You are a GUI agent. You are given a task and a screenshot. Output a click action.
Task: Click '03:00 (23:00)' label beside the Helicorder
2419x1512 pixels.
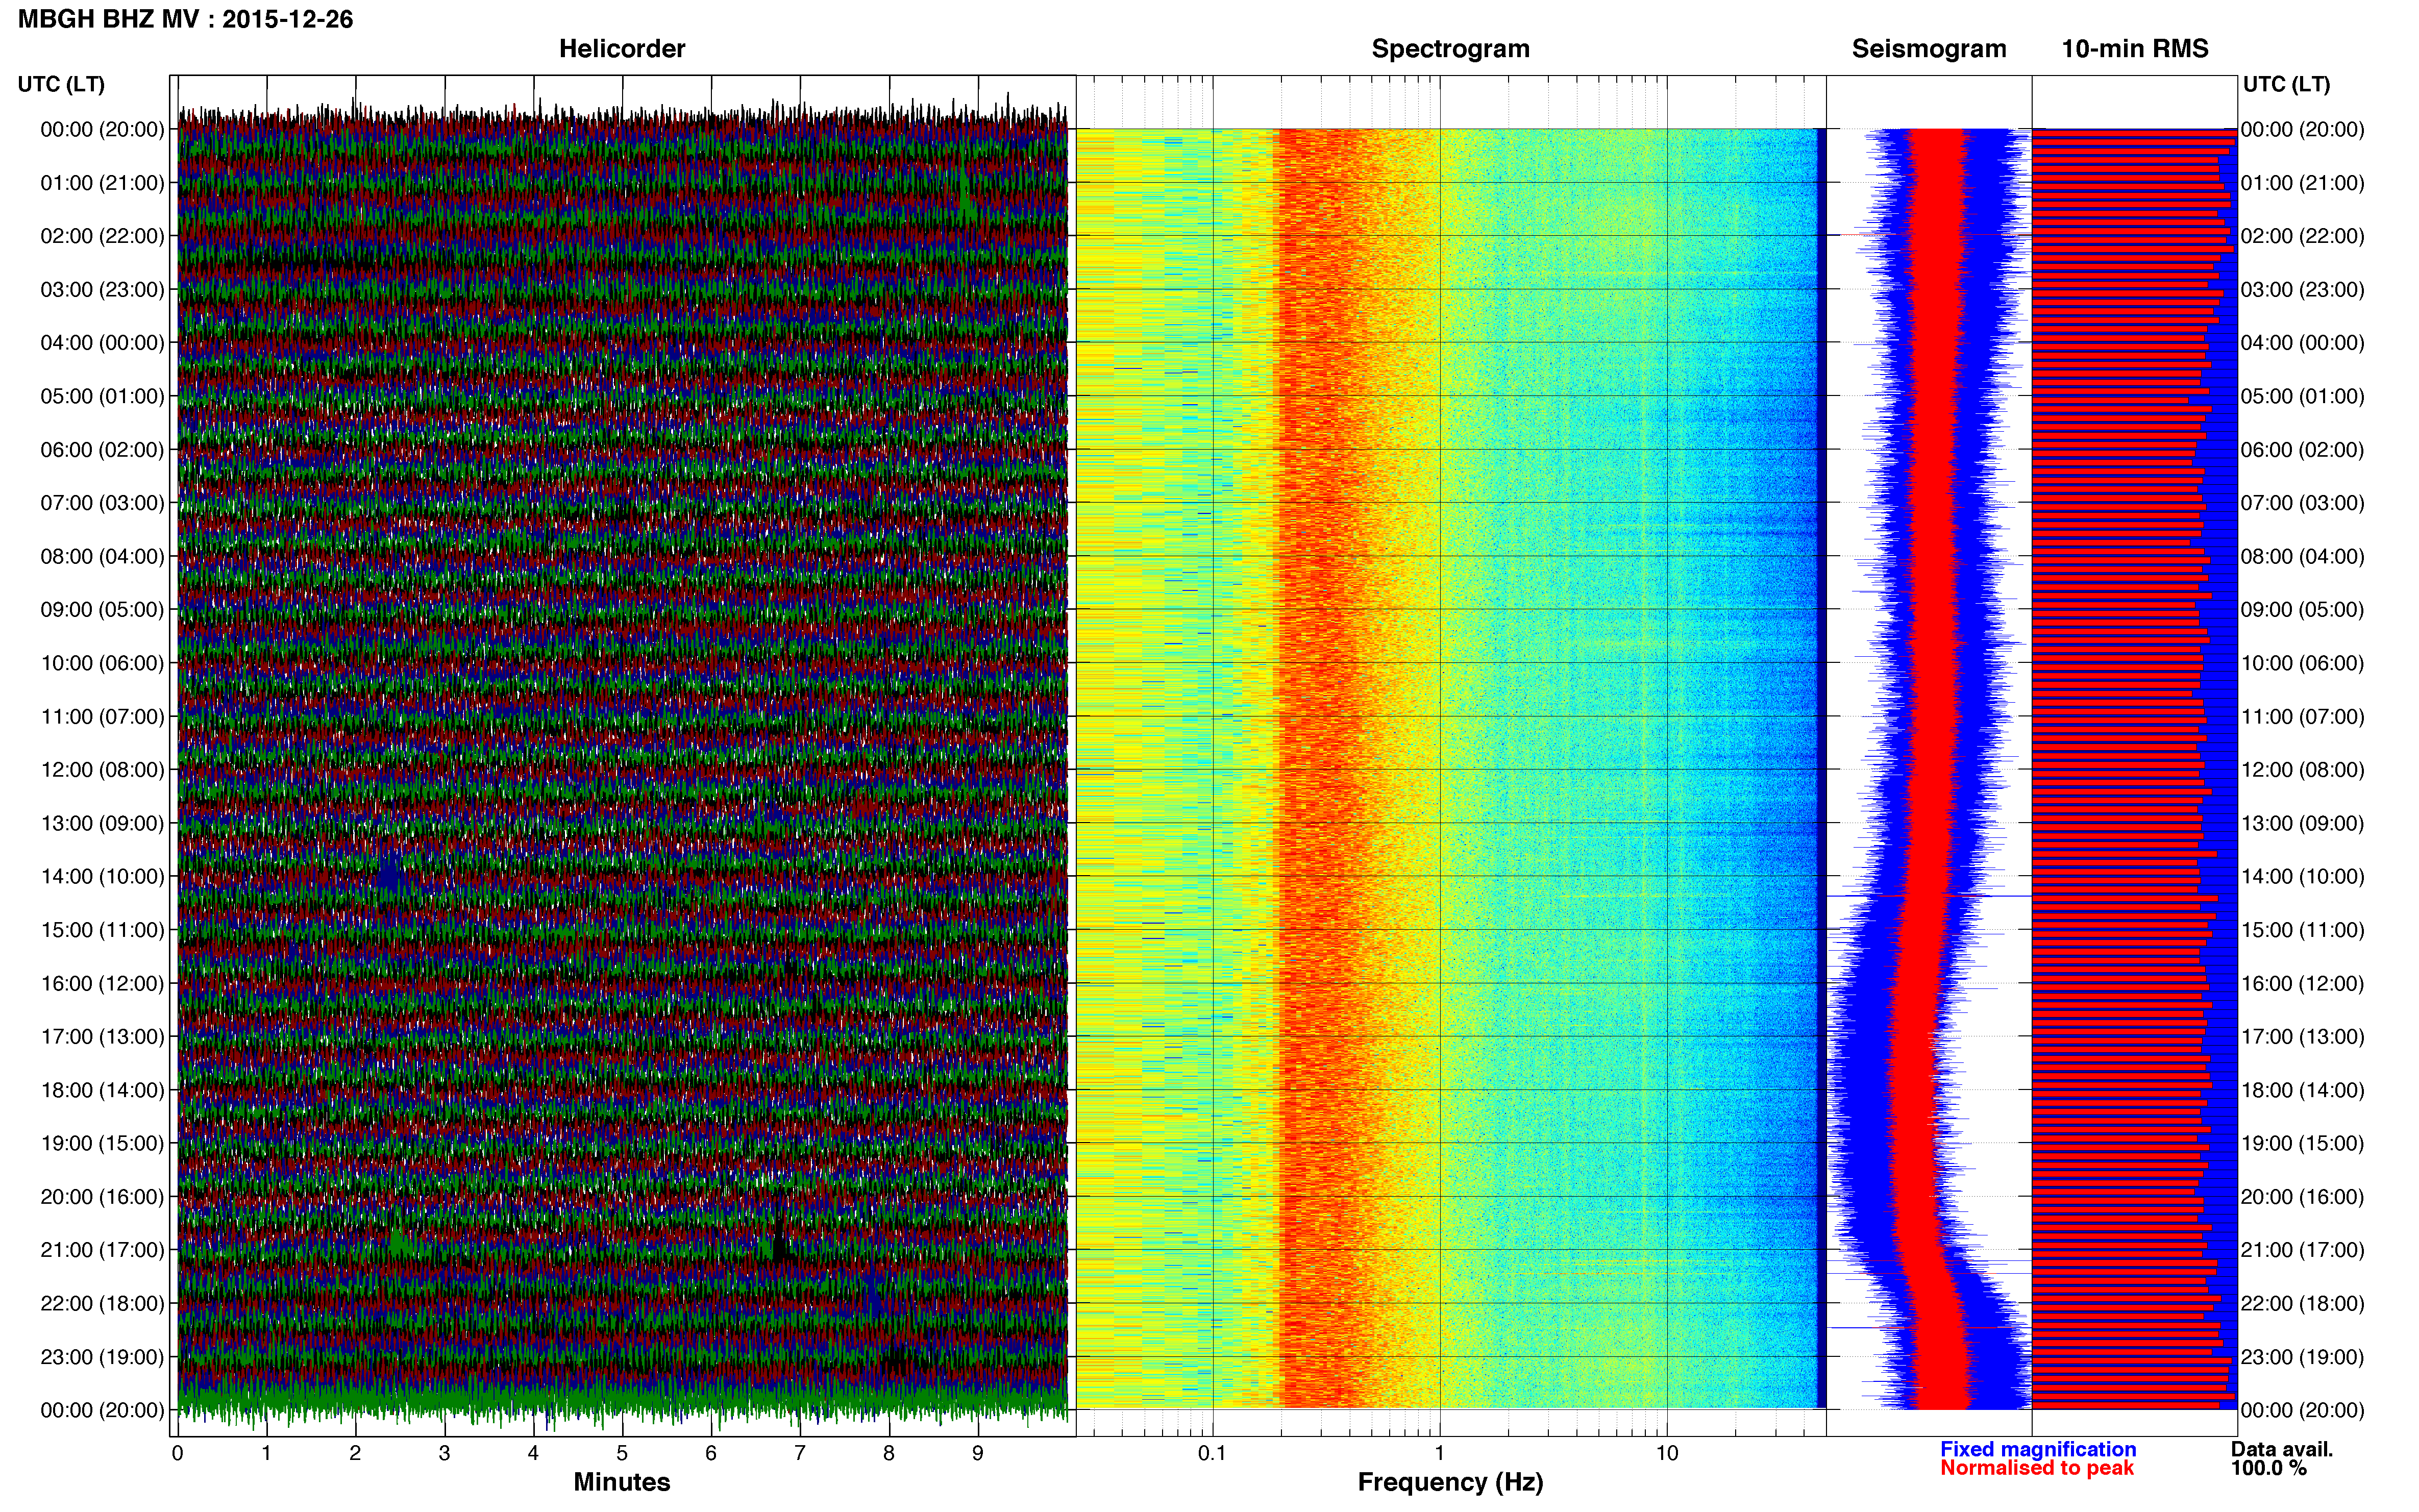pos(102,290)
